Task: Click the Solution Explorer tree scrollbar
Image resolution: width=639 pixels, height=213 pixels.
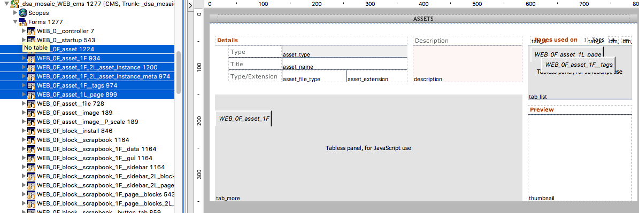Action: tap(179, 73)
